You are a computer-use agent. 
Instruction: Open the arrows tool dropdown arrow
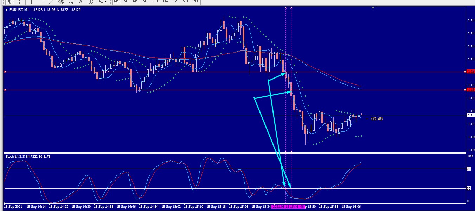pos(105,2)
